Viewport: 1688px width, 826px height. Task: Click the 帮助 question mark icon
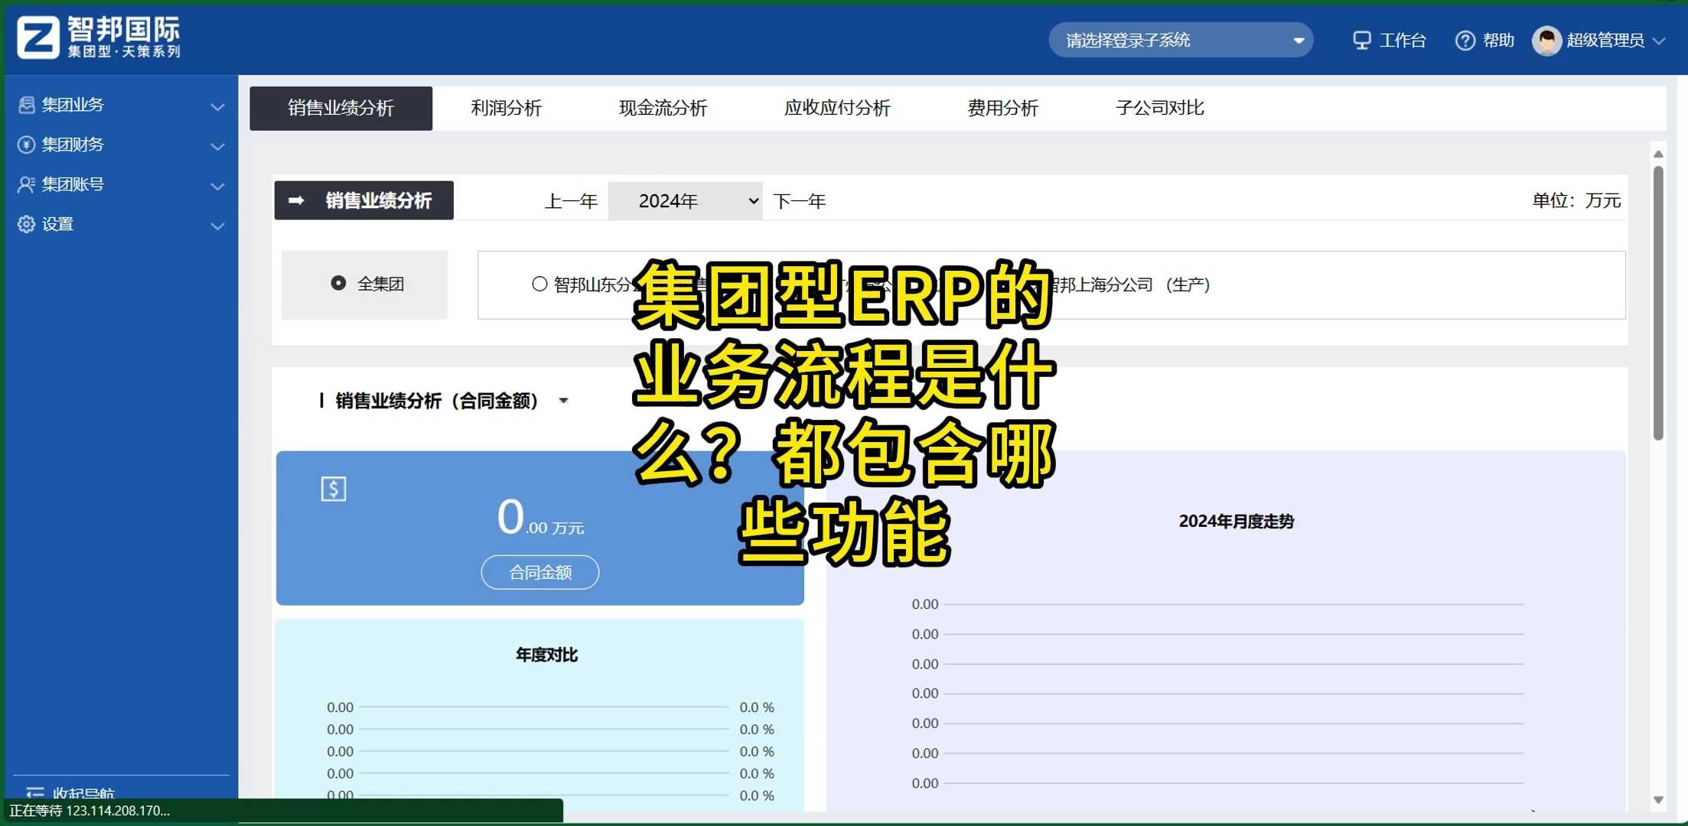pyautogui.click(x=1465, y=41)
